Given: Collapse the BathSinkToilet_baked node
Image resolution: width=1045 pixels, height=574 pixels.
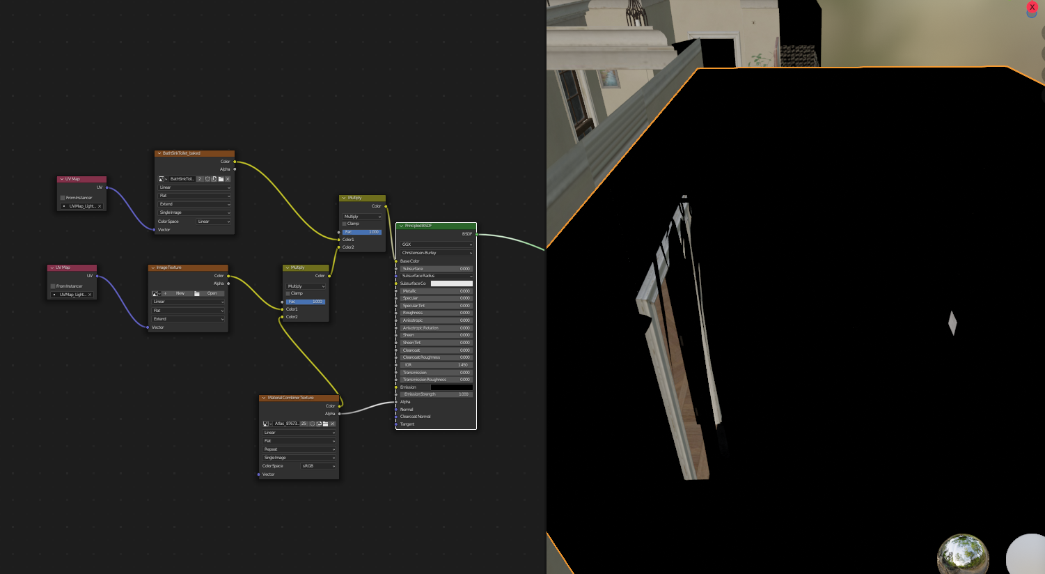Looking at the screenshot, I should pyautogui.click(x=159, y=153).
